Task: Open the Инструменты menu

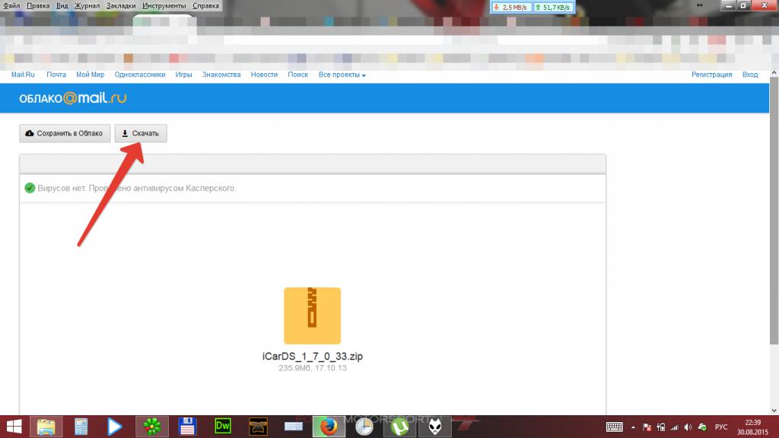Action: (164, 6)
